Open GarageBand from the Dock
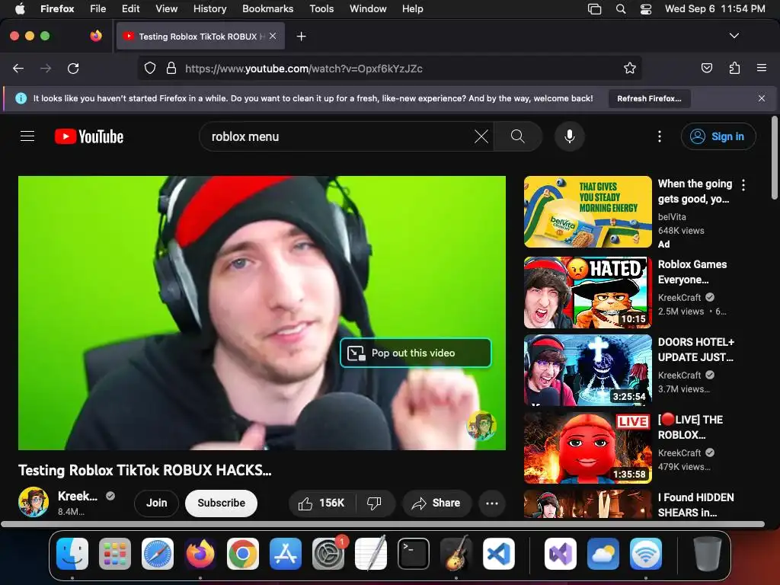Screen dimensions: 780x585 [456, 554]
